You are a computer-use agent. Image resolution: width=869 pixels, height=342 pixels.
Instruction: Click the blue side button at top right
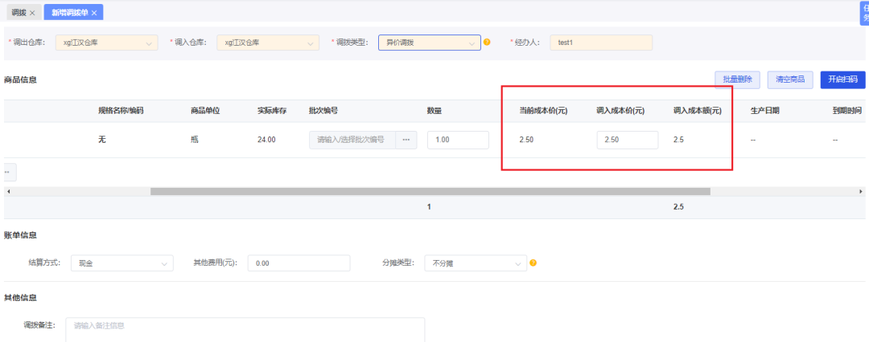point(865,13)
